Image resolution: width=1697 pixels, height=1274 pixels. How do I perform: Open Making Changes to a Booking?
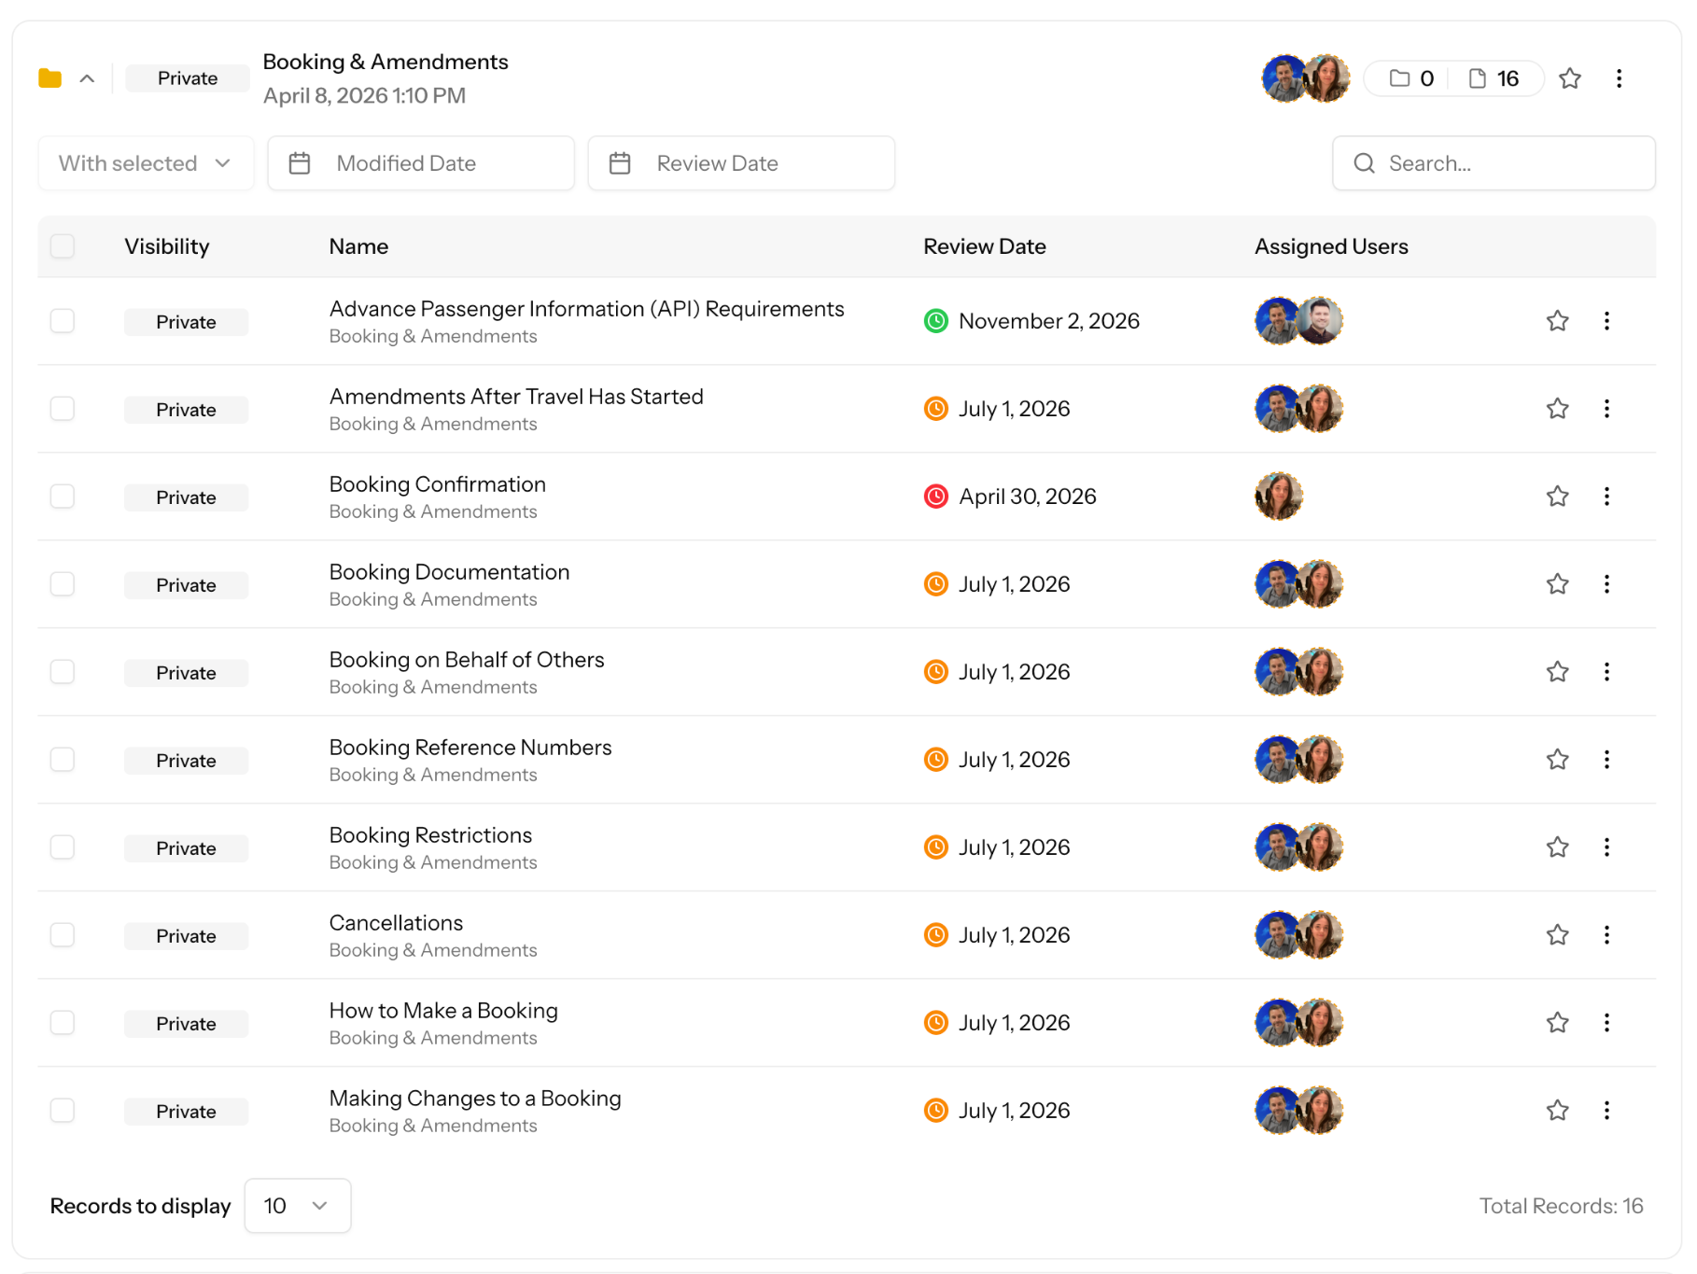475,1099
